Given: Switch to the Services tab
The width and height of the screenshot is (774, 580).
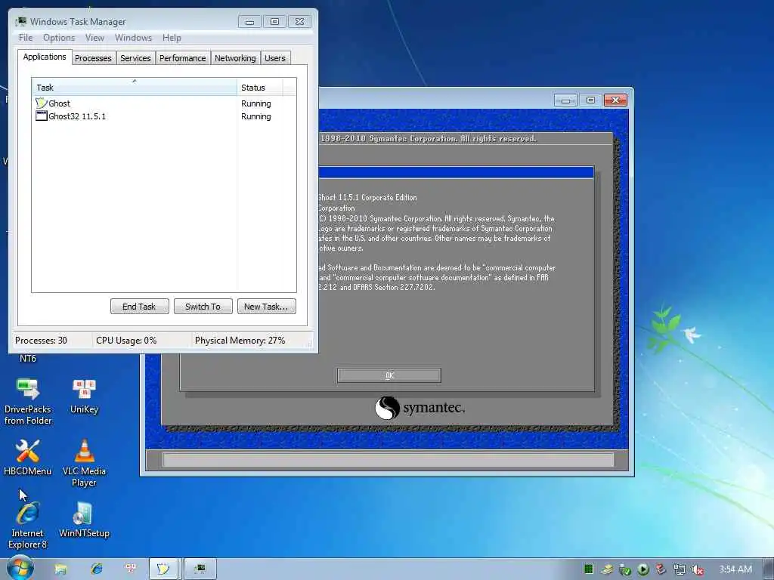Looking at the screenshot, I should (136, 58).
